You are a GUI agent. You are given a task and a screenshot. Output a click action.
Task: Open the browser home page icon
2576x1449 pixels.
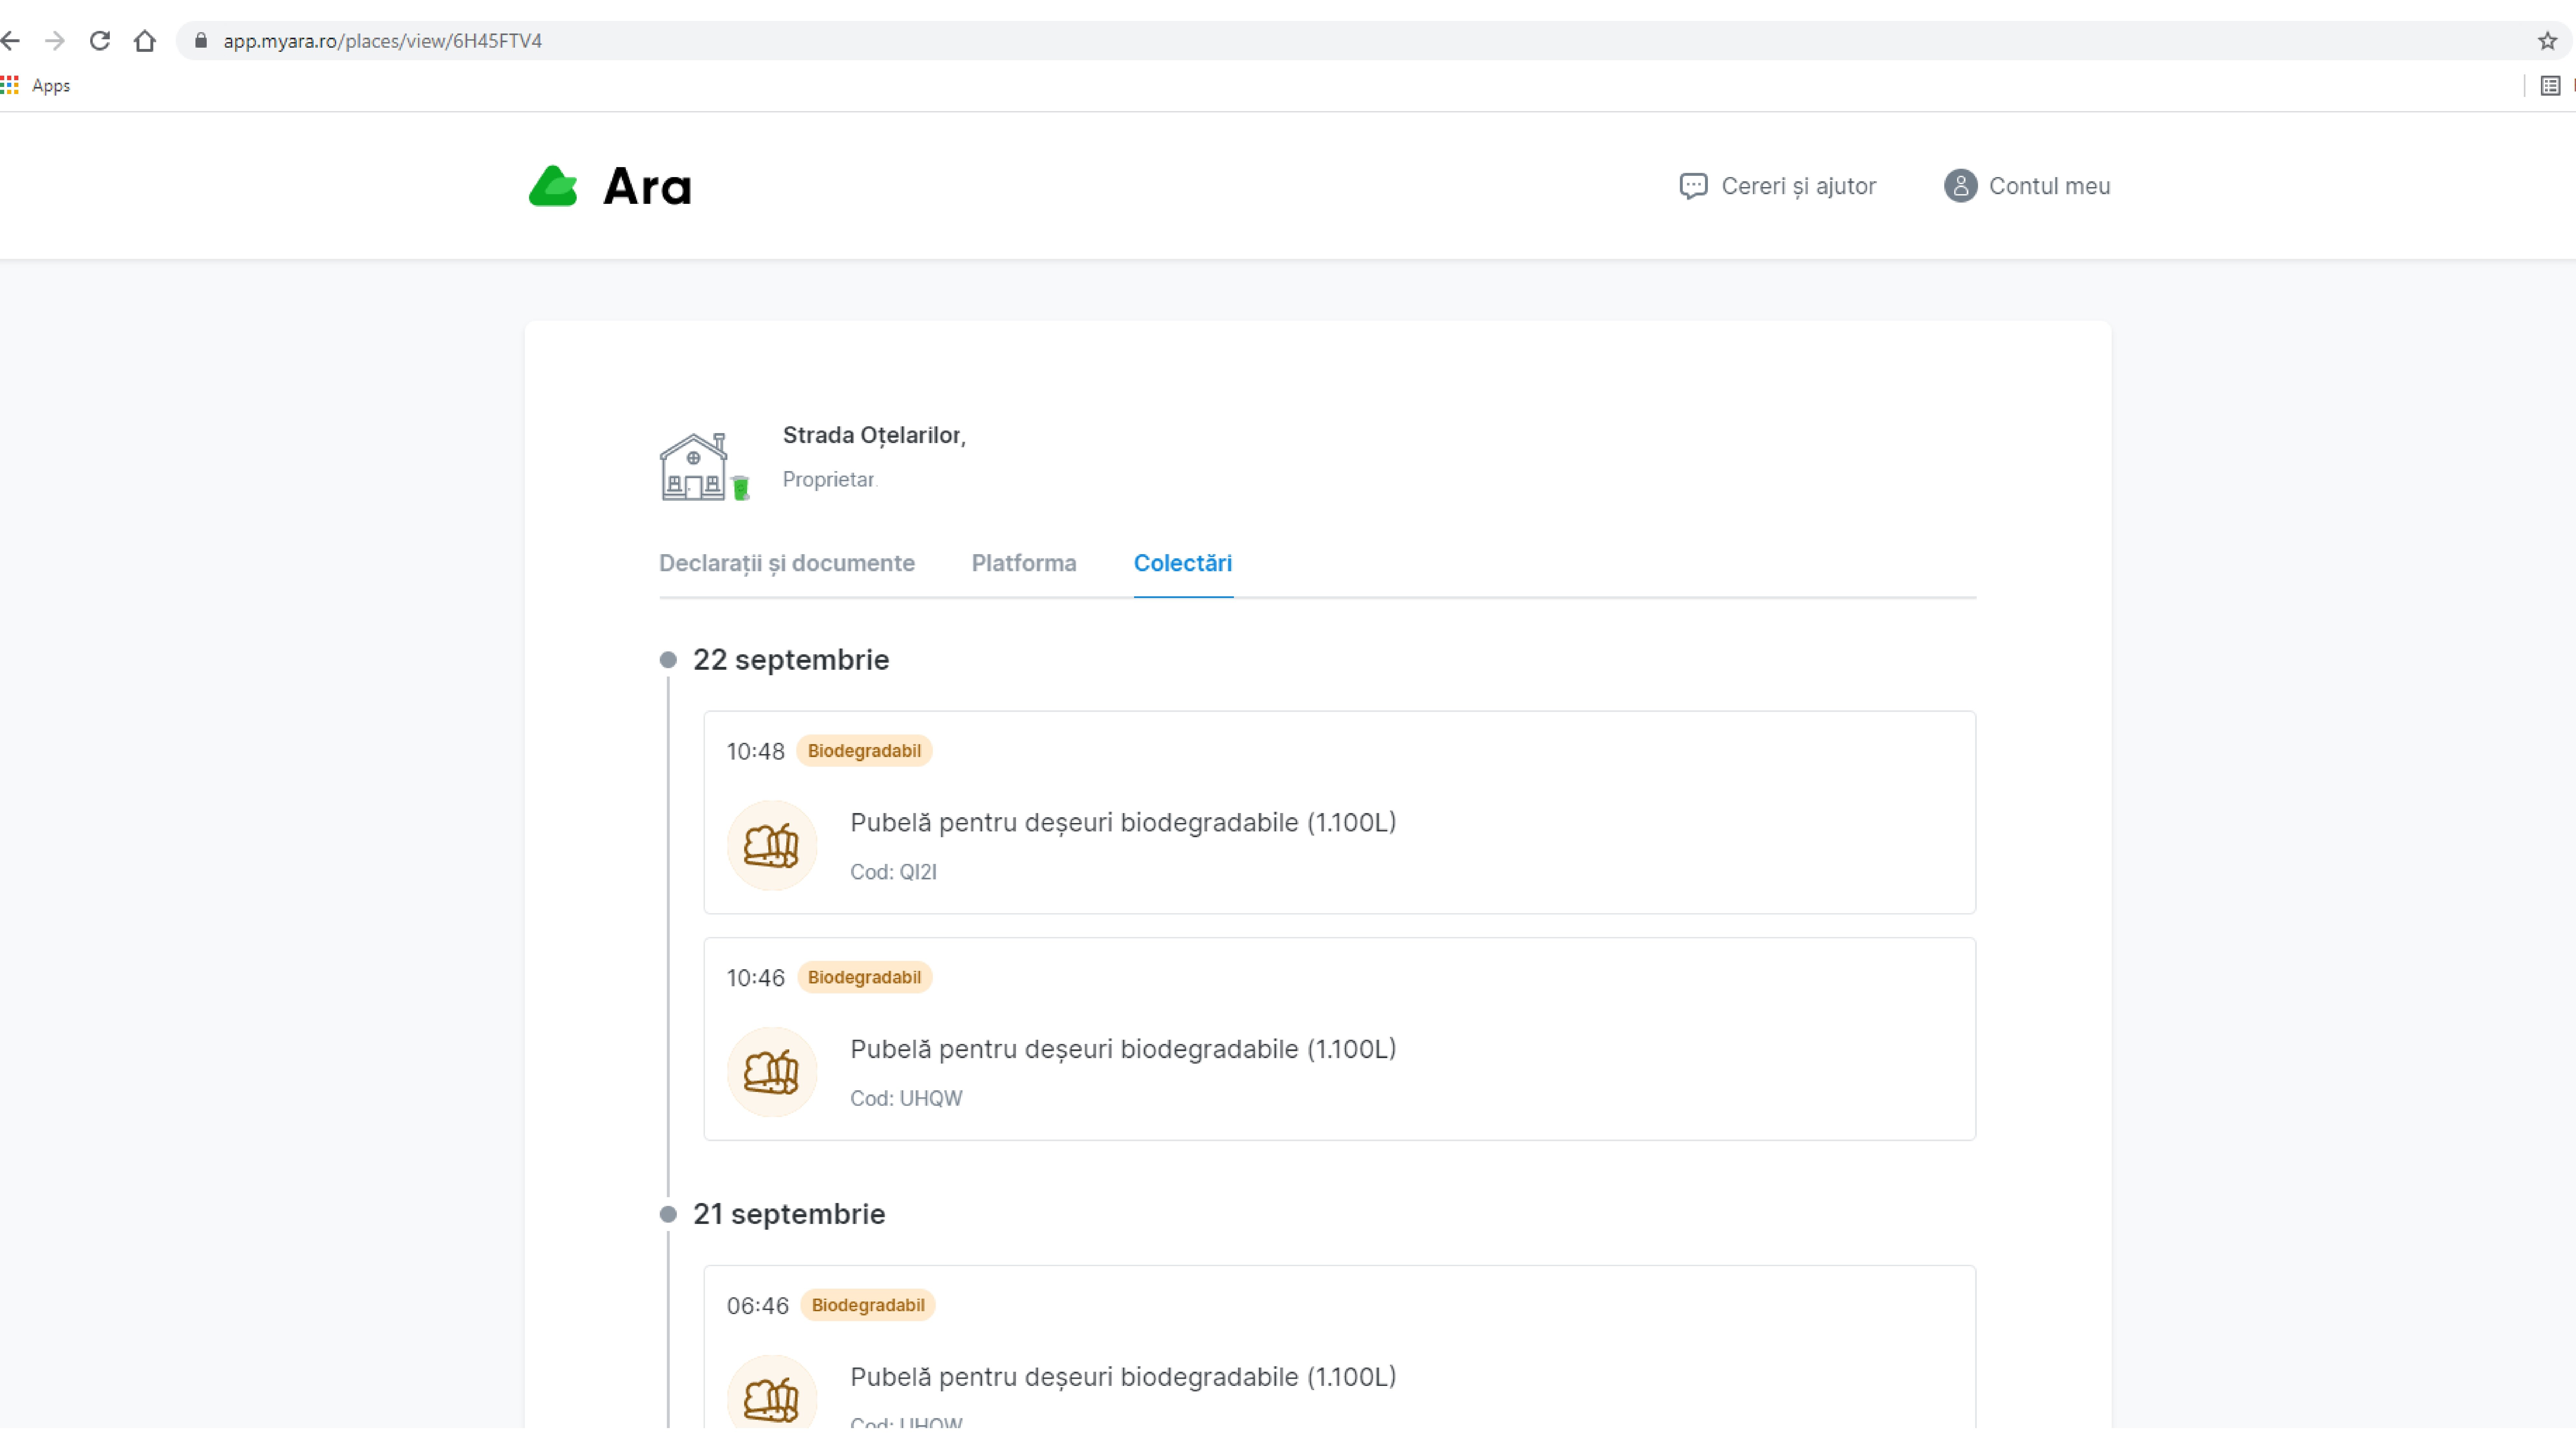pyautogui.click(x=145, y=41)
